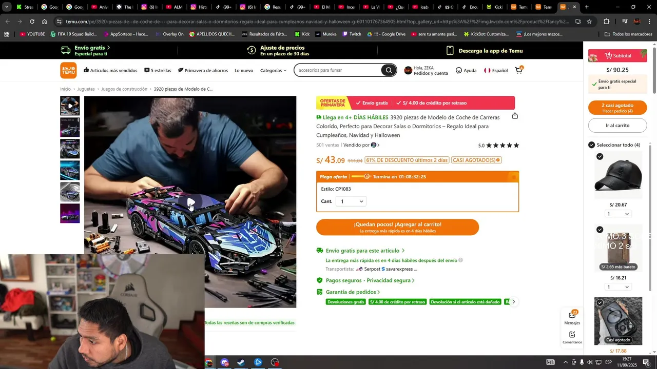The height and width of the screenshot is (369, 657).
Task: Select the silver car thumbnail
Action: pyautogui.click(x=70, y=192)
